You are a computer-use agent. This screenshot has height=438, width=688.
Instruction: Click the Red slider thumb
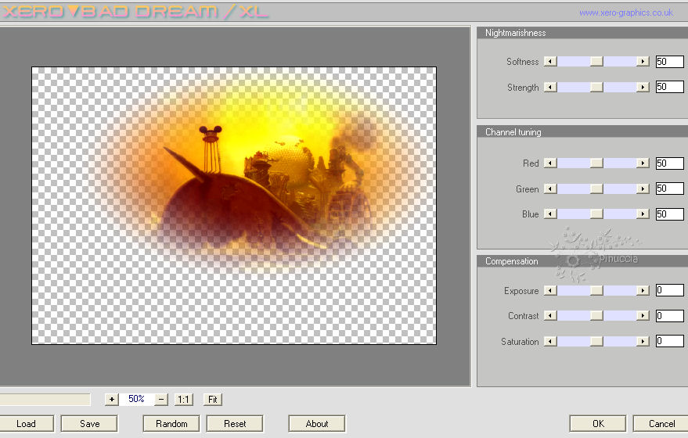click(596, 163)
